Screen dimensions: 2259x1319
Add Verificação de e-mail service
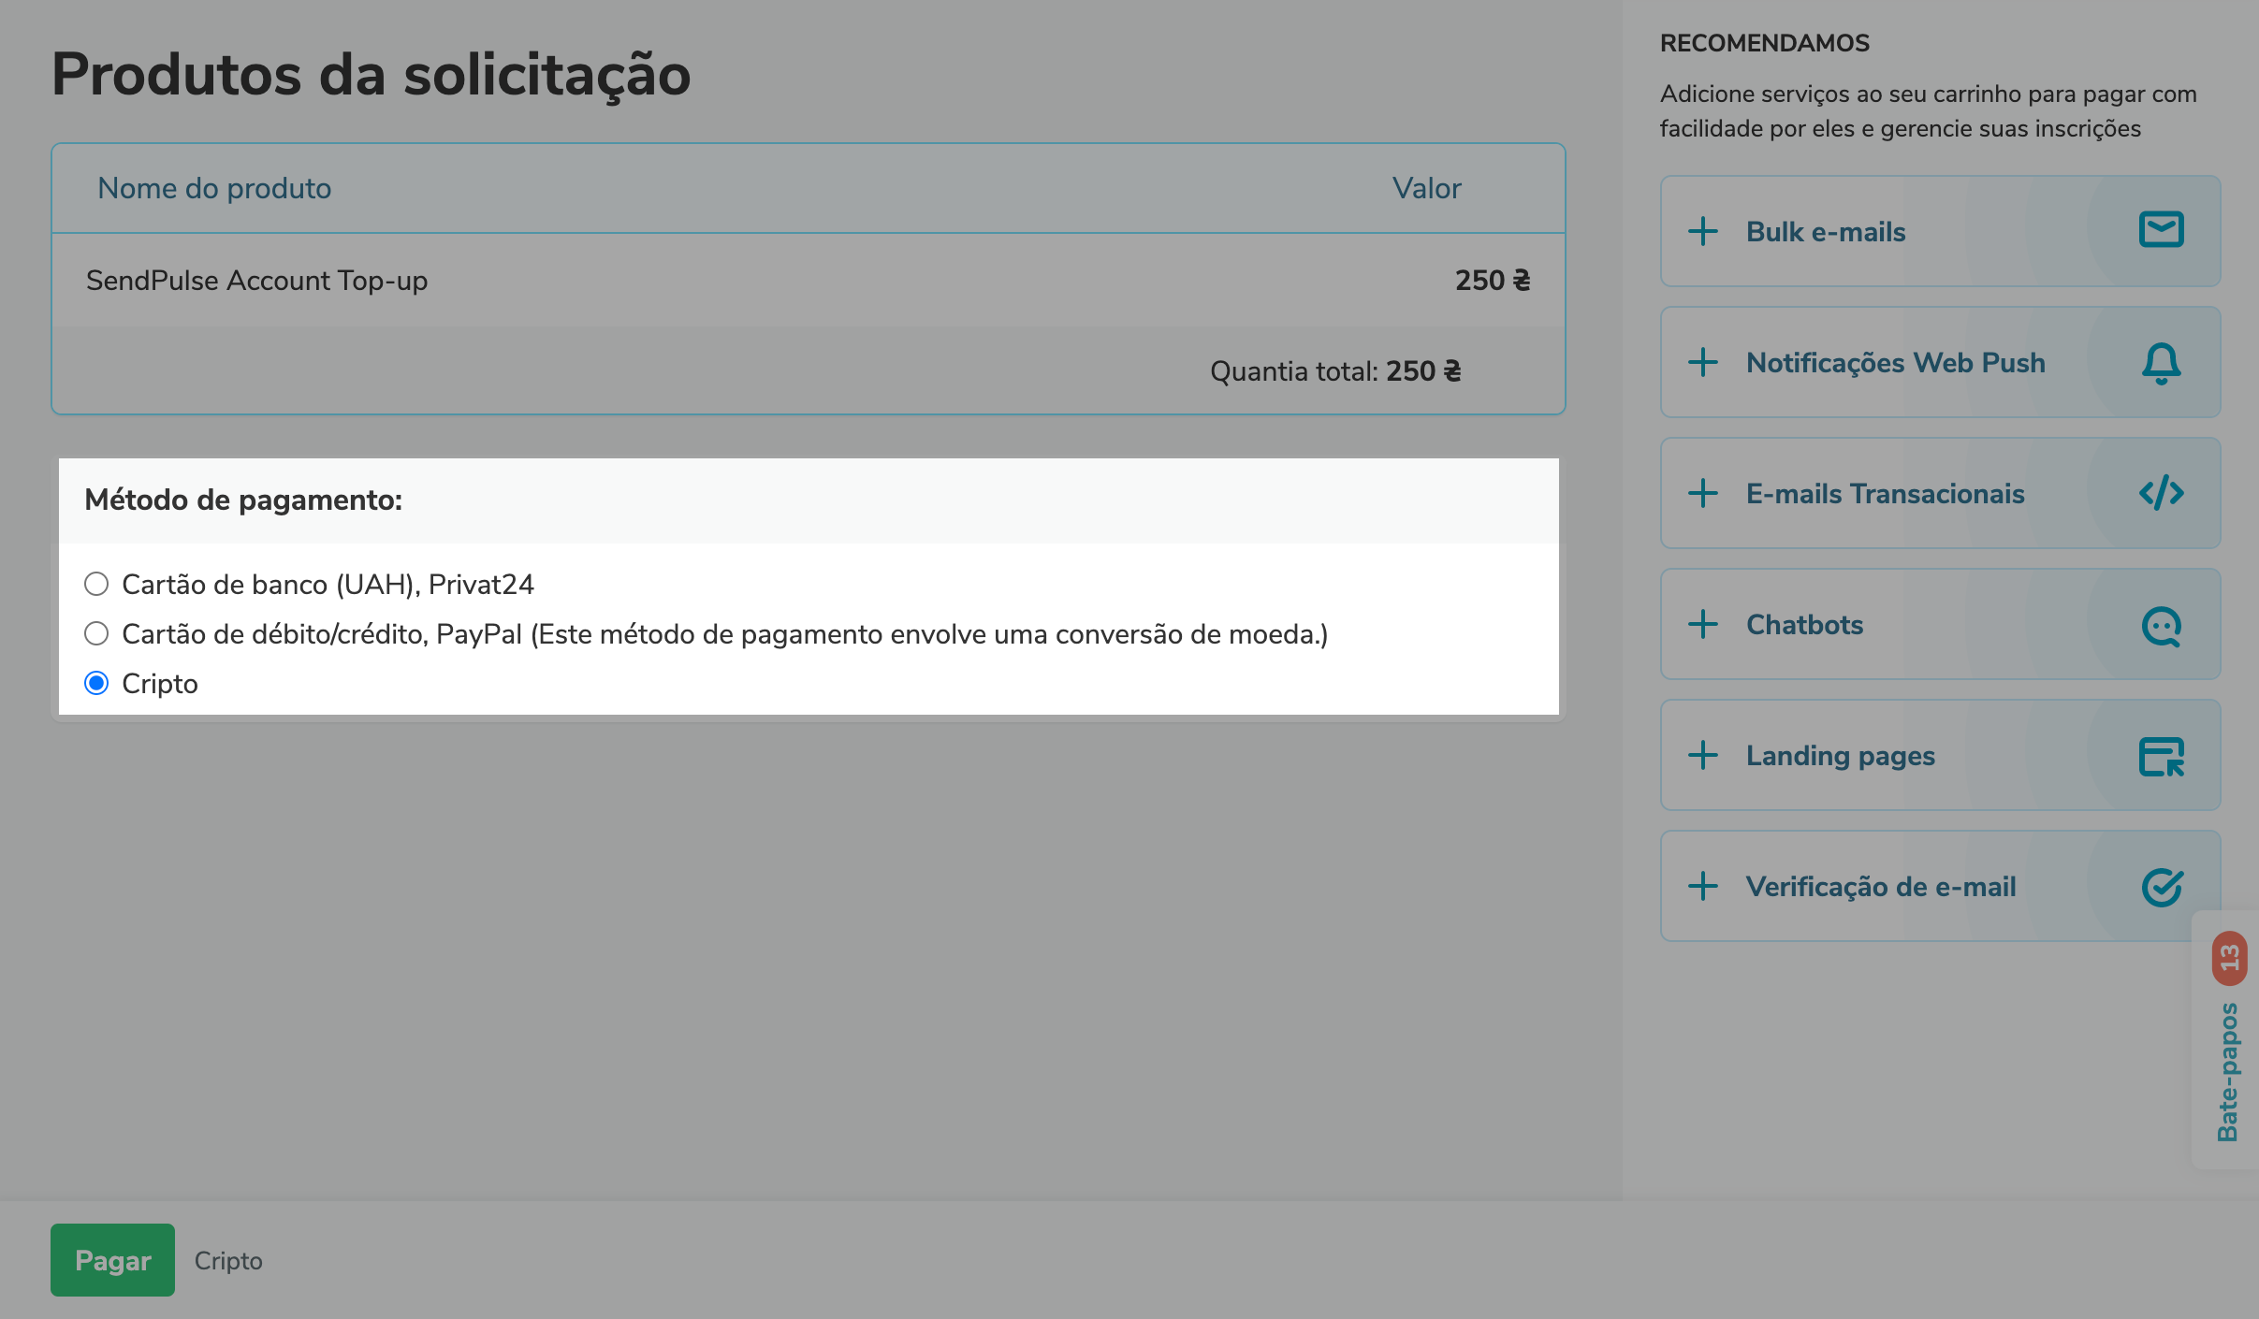[1880, 887]
